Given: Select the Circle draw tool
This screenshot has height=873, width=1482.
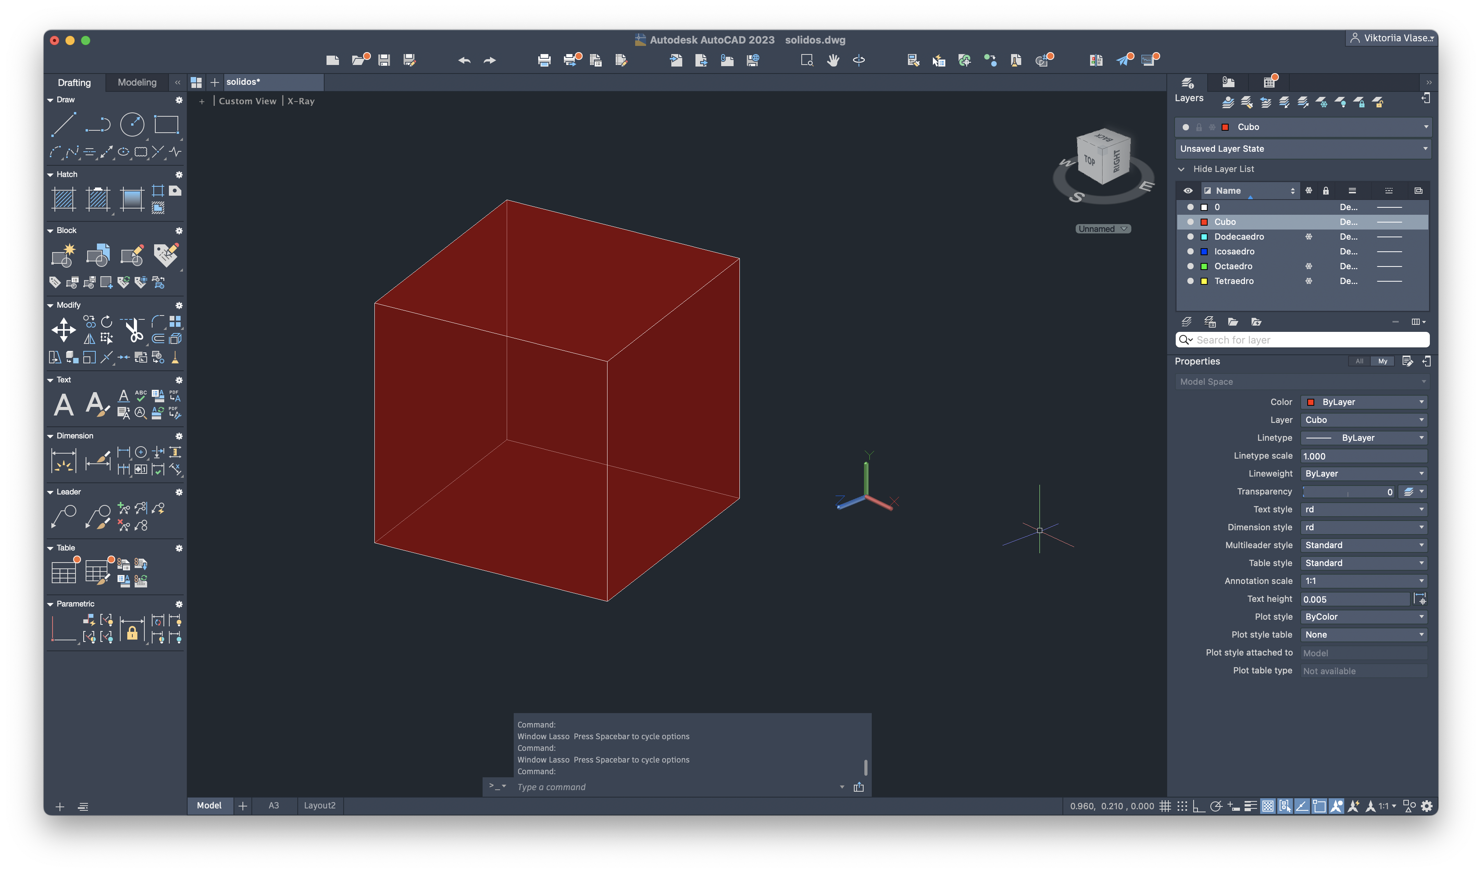Looking at the screenshot, I should coord(132,125).
